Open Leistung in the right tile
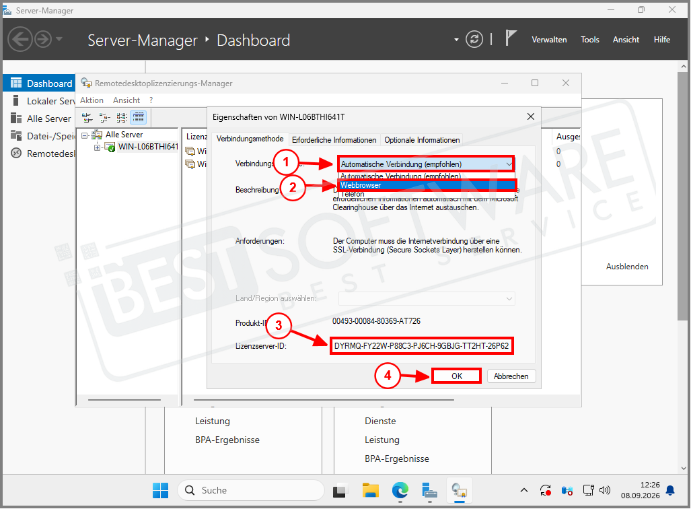This screenshot has width=691, height=509. (382, 440)
